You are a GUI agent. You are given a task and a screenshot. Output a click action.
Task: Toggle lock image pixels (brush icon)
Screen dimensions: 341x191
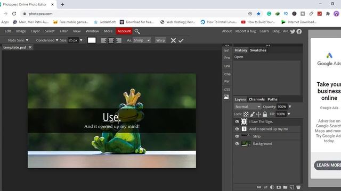point(252,114)
